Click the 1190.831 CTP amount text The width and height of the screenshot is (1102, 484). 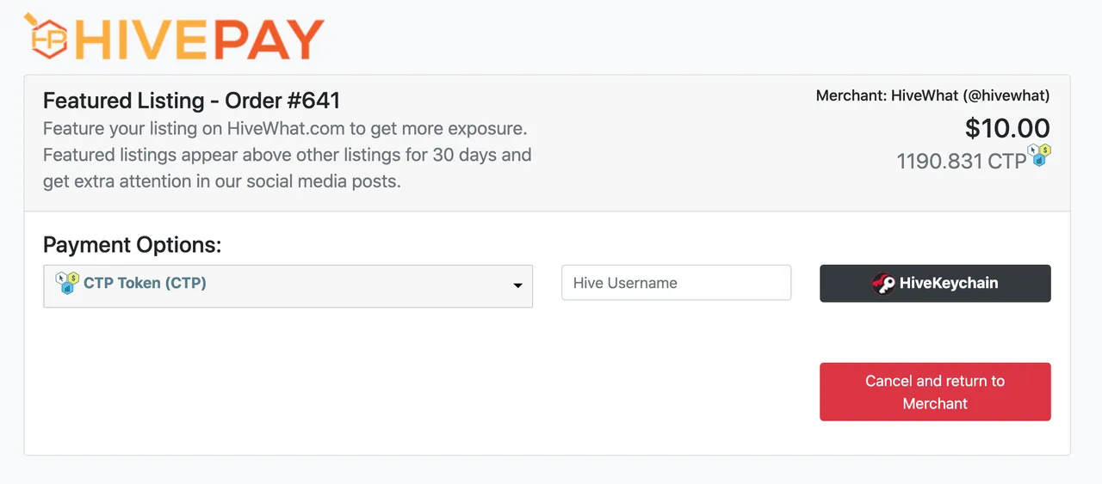click(962, 161)
